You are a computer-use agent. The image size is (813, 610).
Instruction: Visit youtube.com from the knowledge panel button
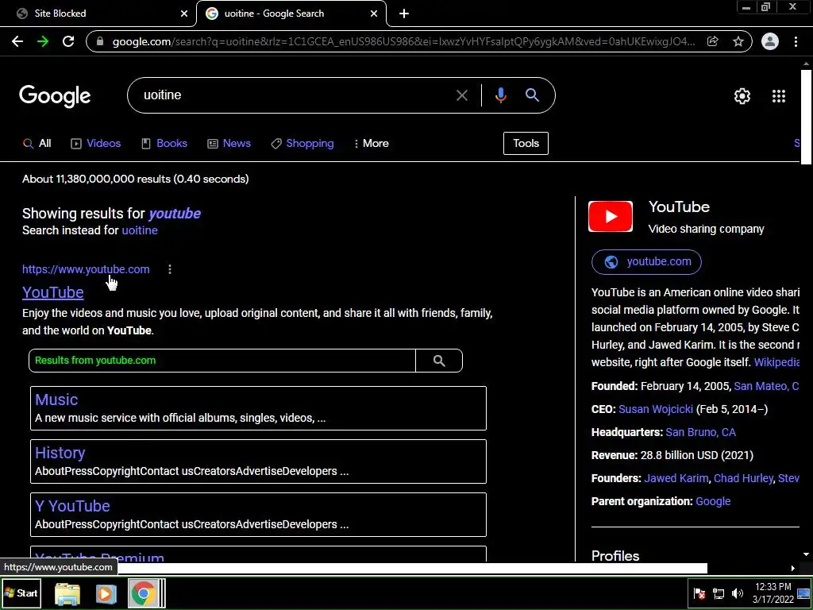pyautogui.click(x=646, y=262)
